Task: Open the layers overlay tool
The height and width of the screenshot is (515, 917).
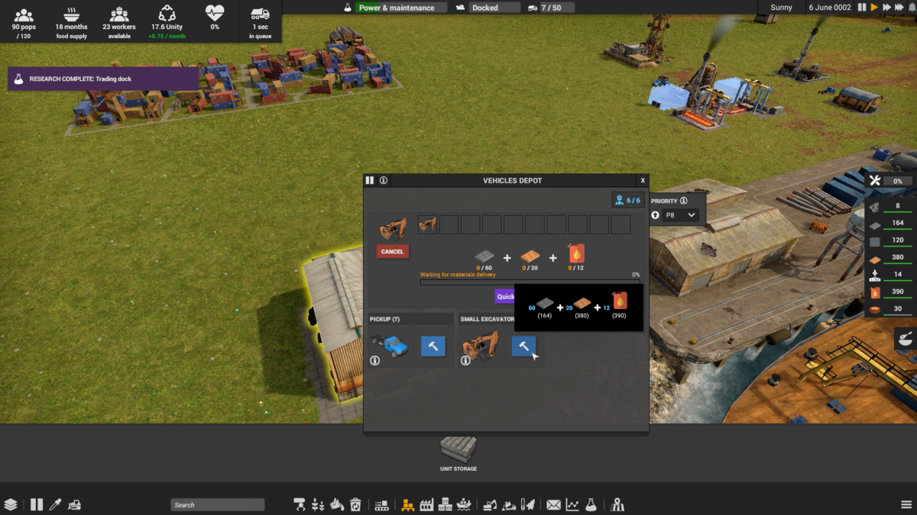Action: (x=11, y=504)
